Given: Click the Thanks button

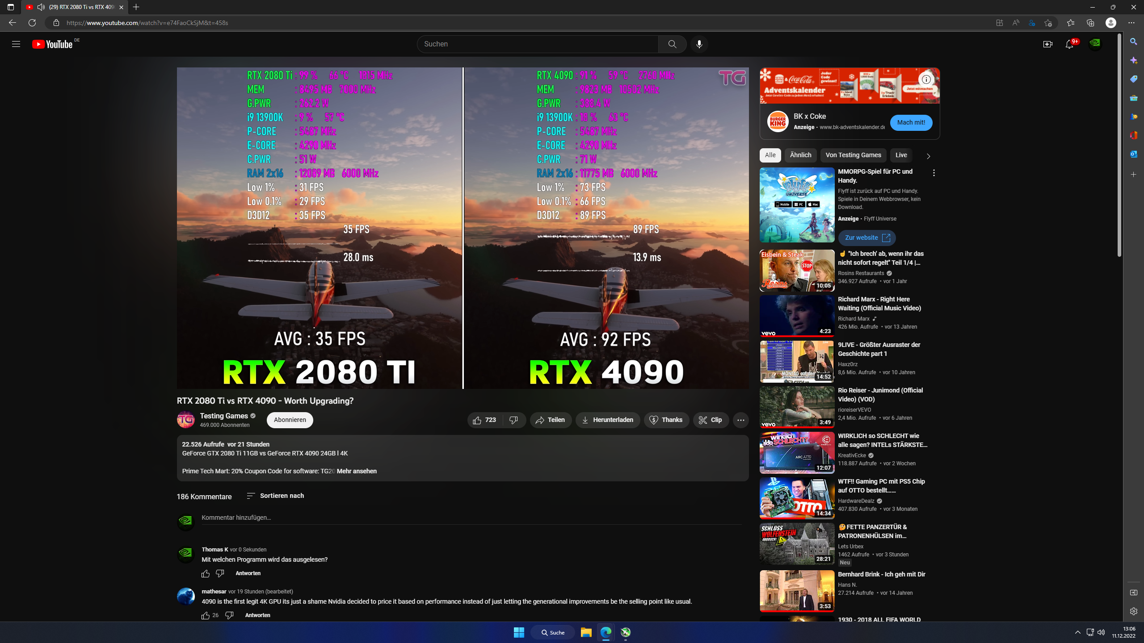Looking at the screenshot, I should point(666,420).
